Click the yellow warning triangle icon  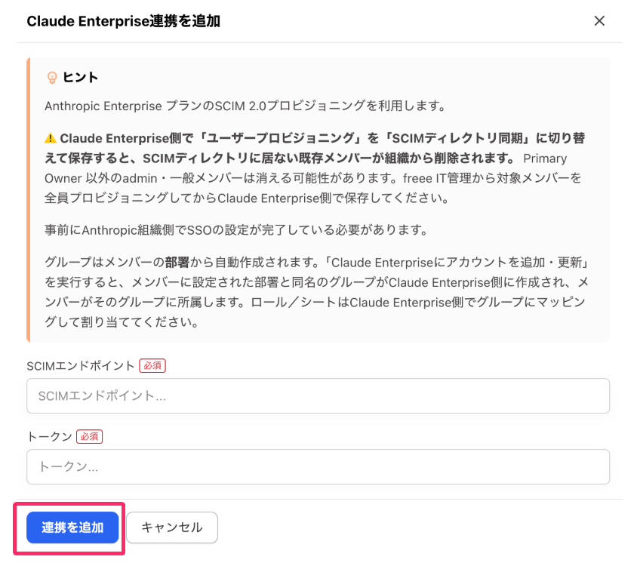tap(51, 138)
